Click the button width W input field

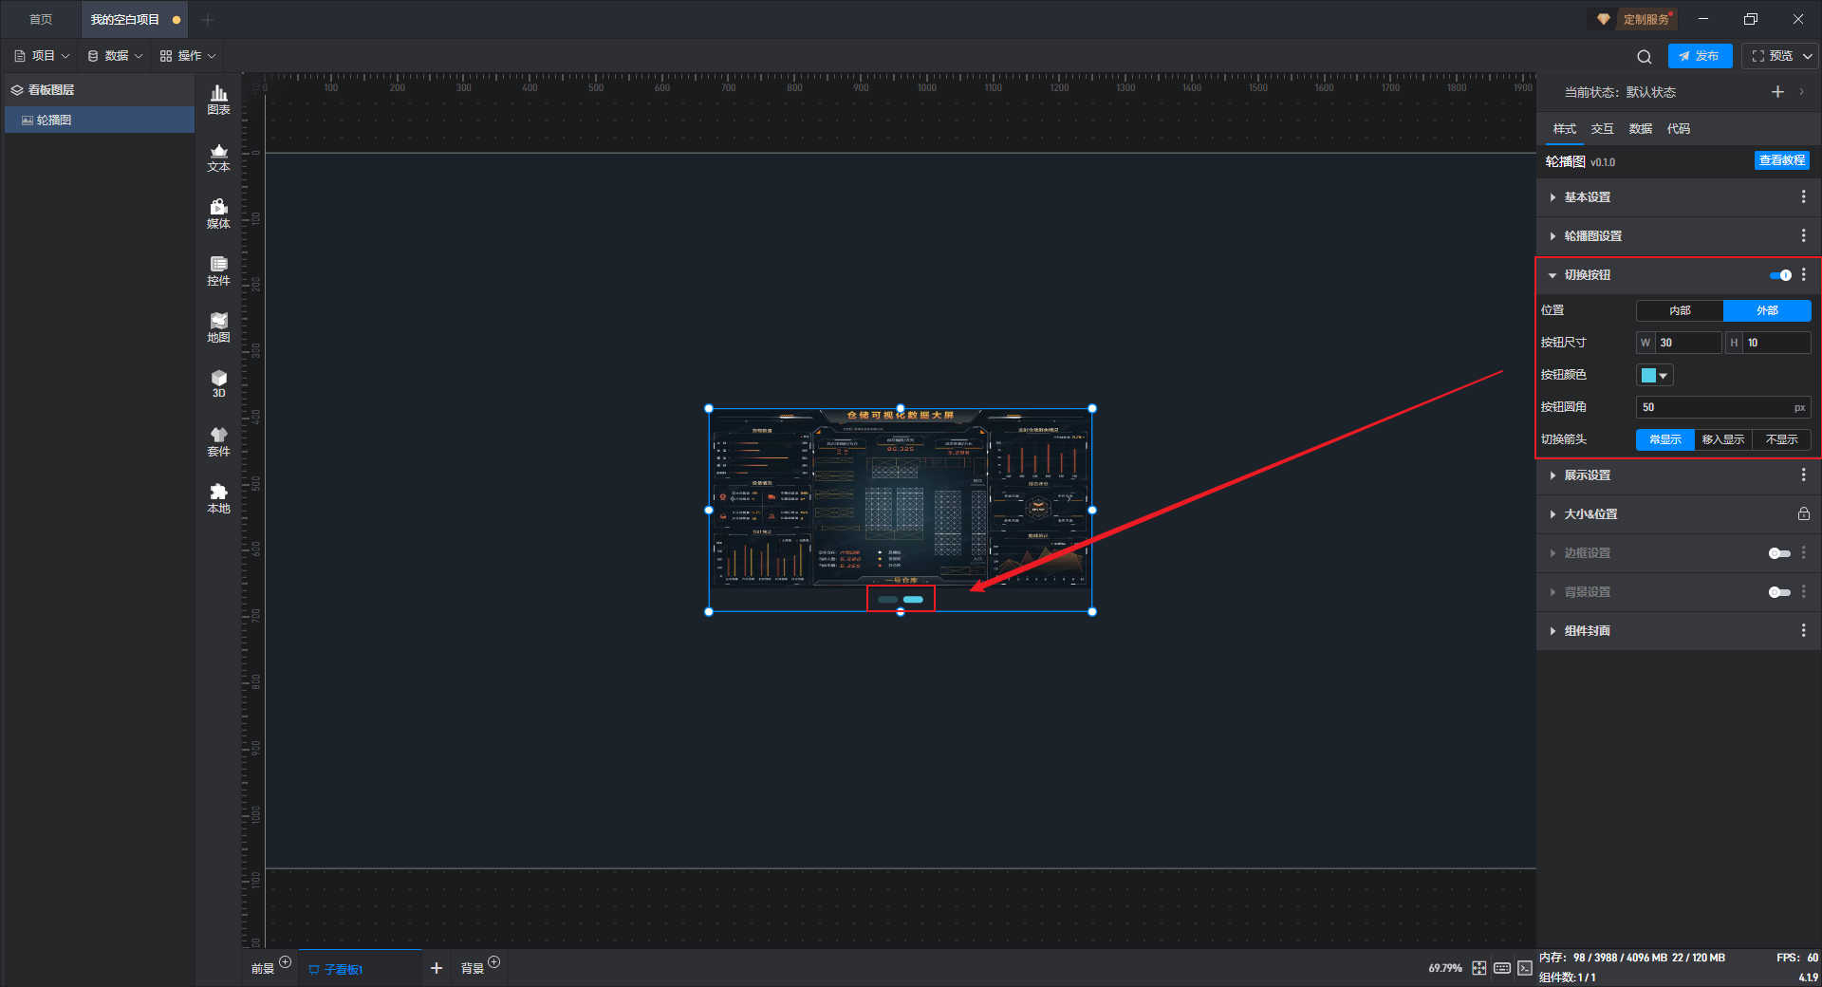point(1688,343)
